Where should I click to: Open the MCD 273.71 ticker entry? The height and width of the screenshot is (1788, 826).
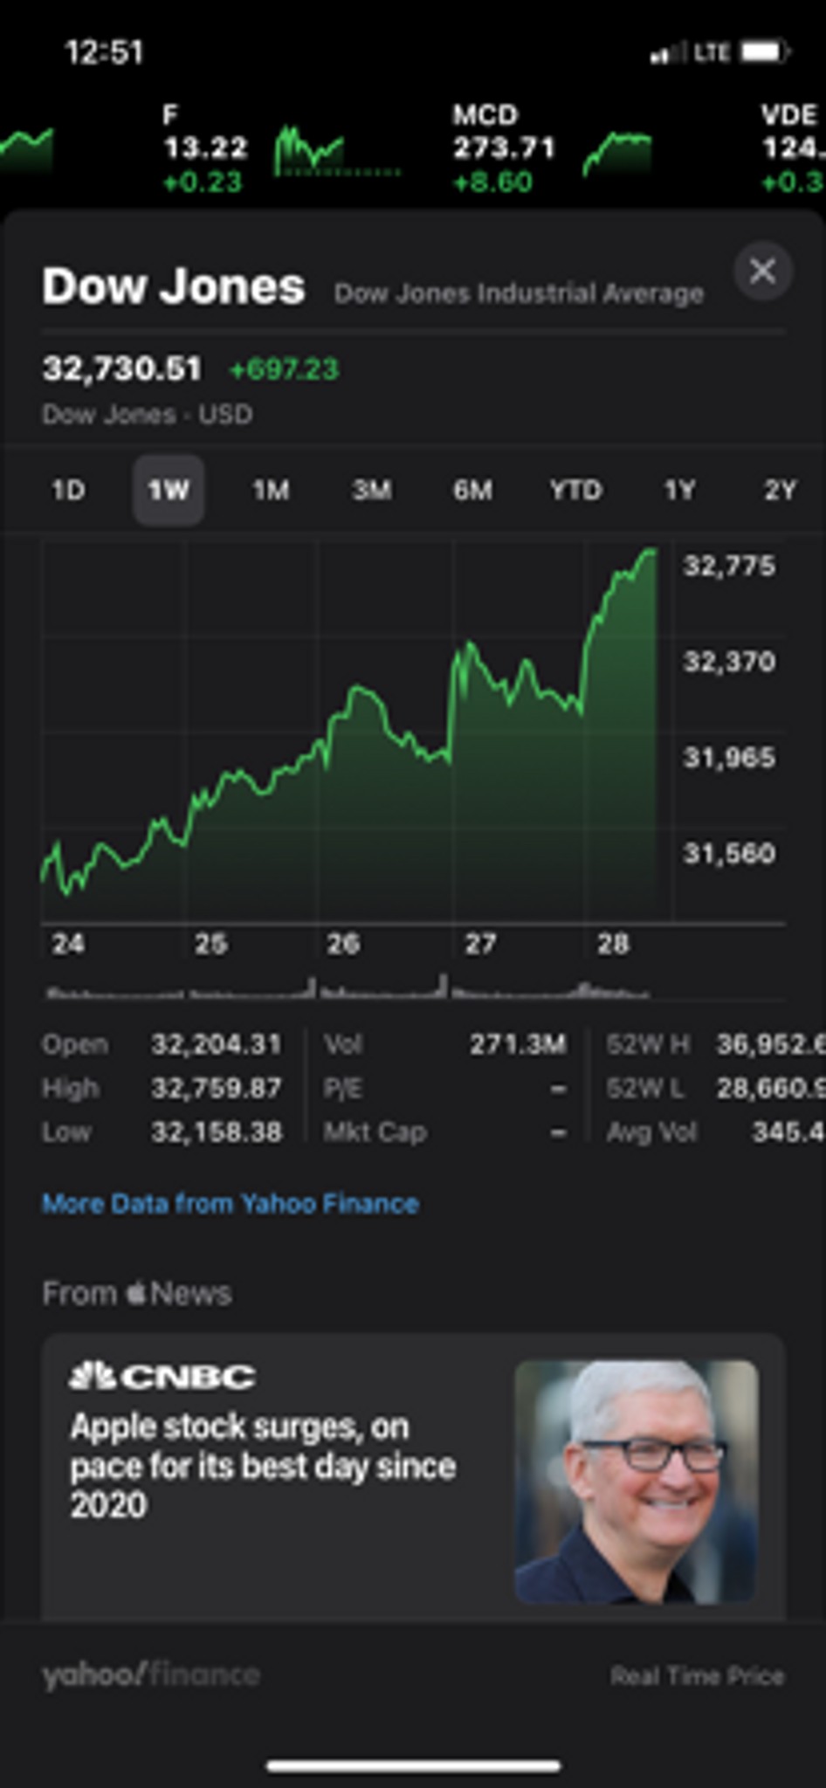(x=504, y=148)
